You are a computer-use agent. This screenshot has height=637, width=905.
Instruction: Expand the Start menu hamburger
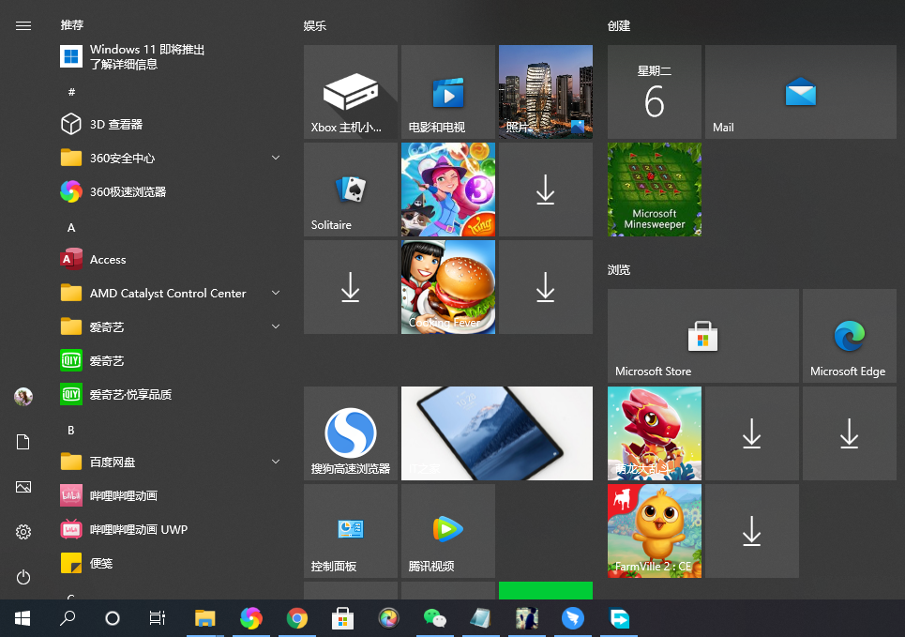[x=23, y=25]
